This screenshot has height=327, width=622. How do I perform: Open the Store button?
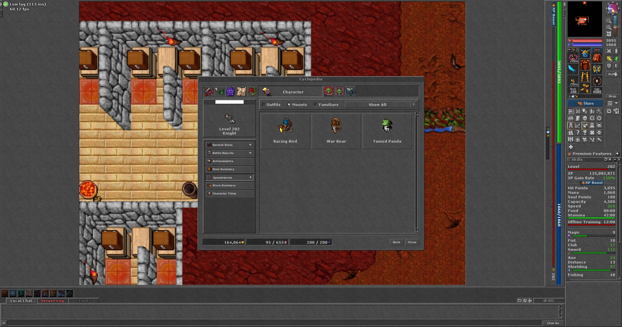click(585, 103)
